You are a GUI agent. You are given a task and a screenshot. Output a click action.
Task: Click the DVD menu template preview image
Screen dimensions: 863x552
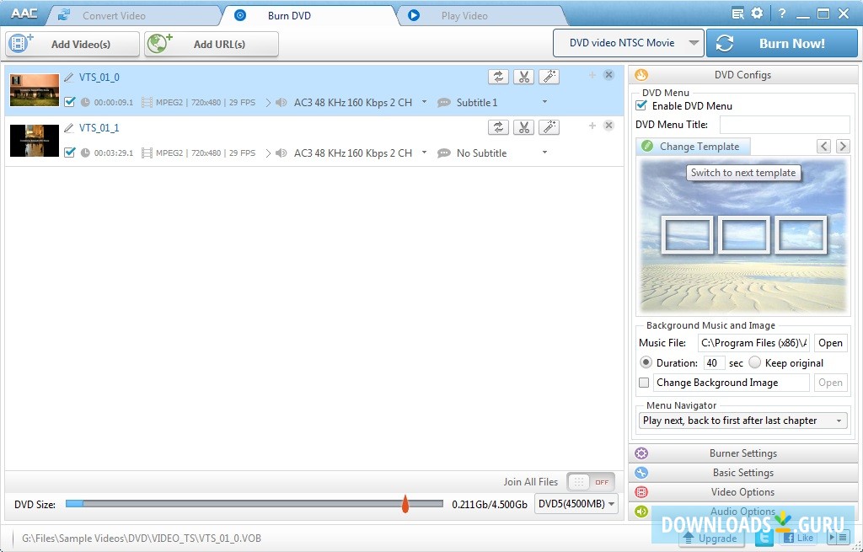(x=743, y=237)
